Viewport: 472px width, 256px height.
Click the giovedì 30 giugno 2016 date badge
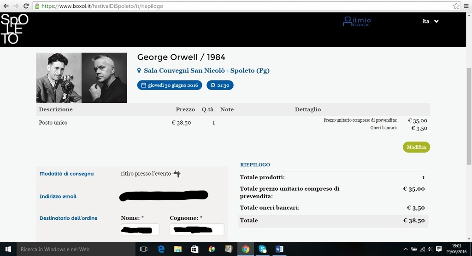170,85
